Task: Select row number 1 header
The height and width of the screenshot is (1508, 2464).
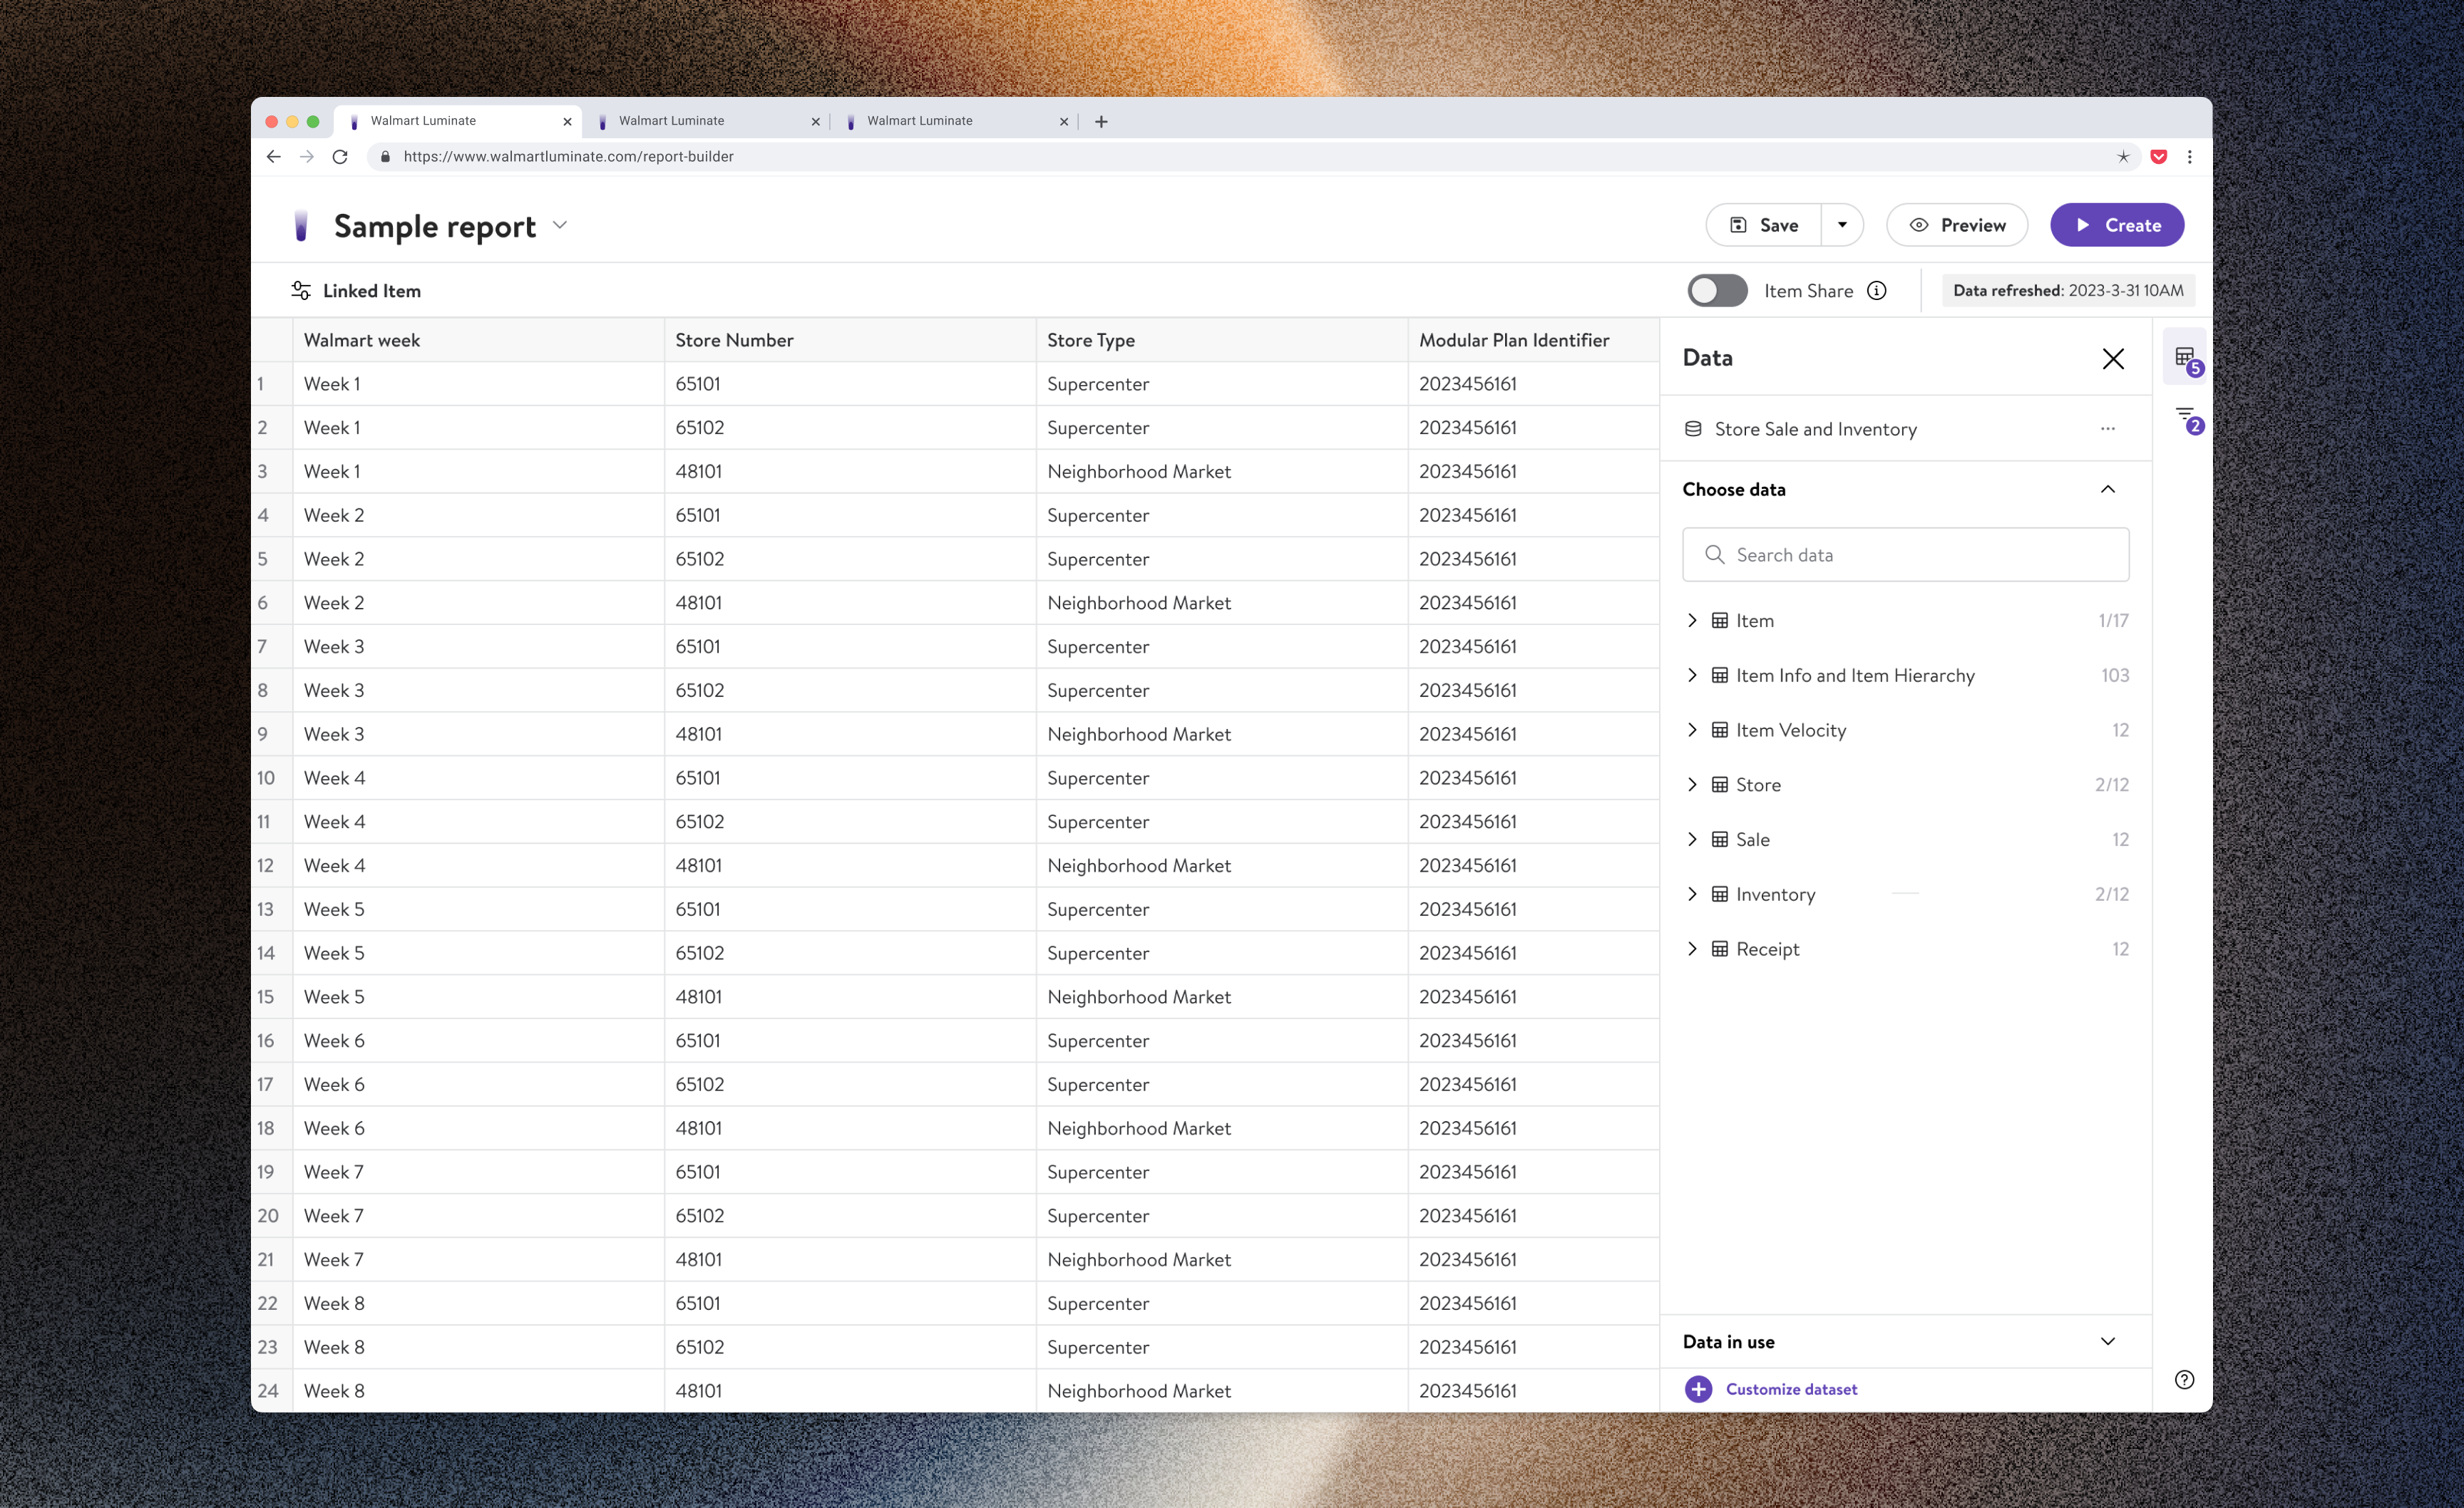Action: [271, 383]
